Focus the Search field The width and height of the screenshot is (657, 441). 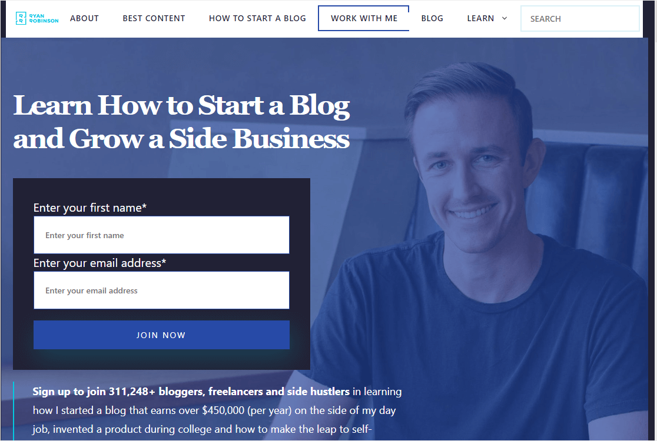click(x=580, y=19)
